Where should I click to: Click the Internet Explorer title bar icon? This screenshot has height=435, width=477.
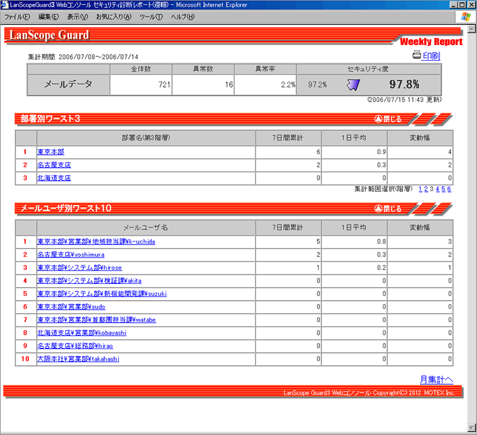pos(4,4)
